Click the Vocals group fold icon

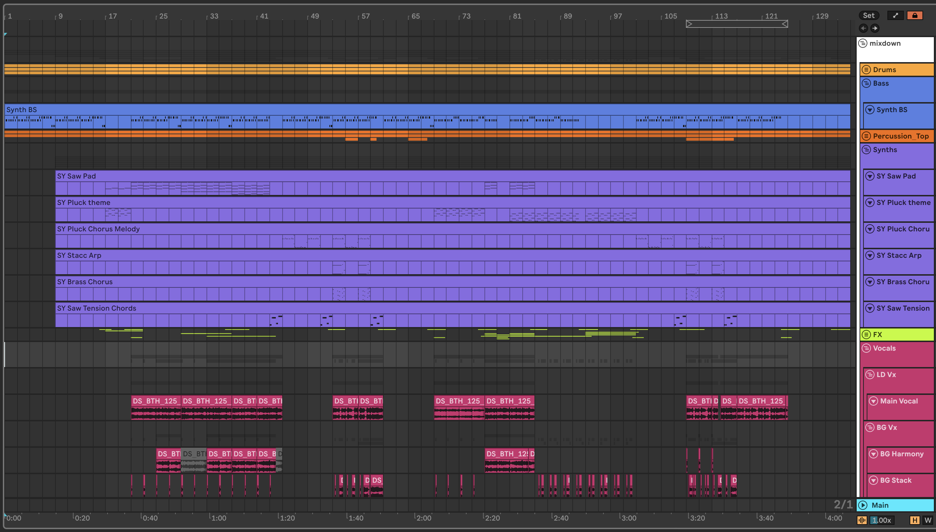click(x=866, y=348)
